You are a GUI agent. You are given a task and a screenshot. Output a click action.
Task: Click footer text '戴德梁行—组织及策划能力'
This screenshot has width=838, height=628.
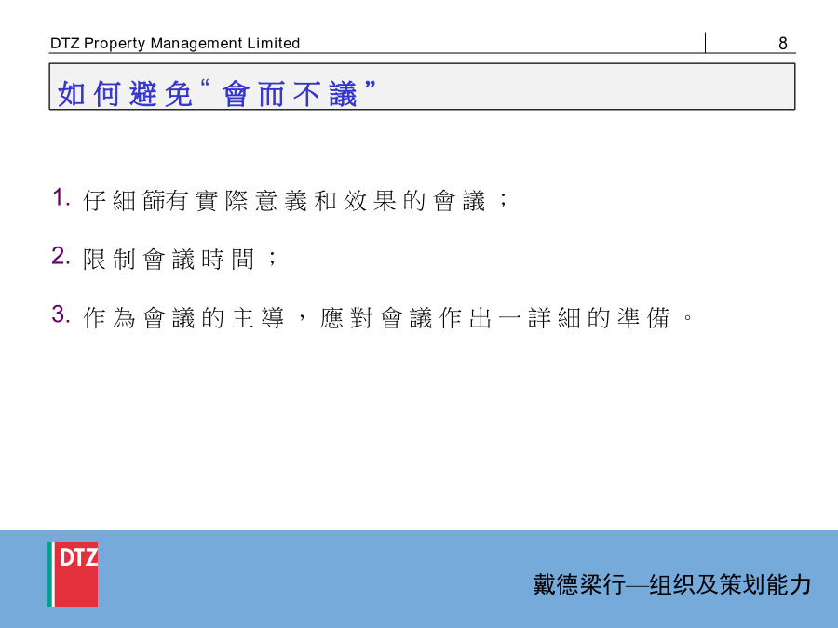pos(672,584)
